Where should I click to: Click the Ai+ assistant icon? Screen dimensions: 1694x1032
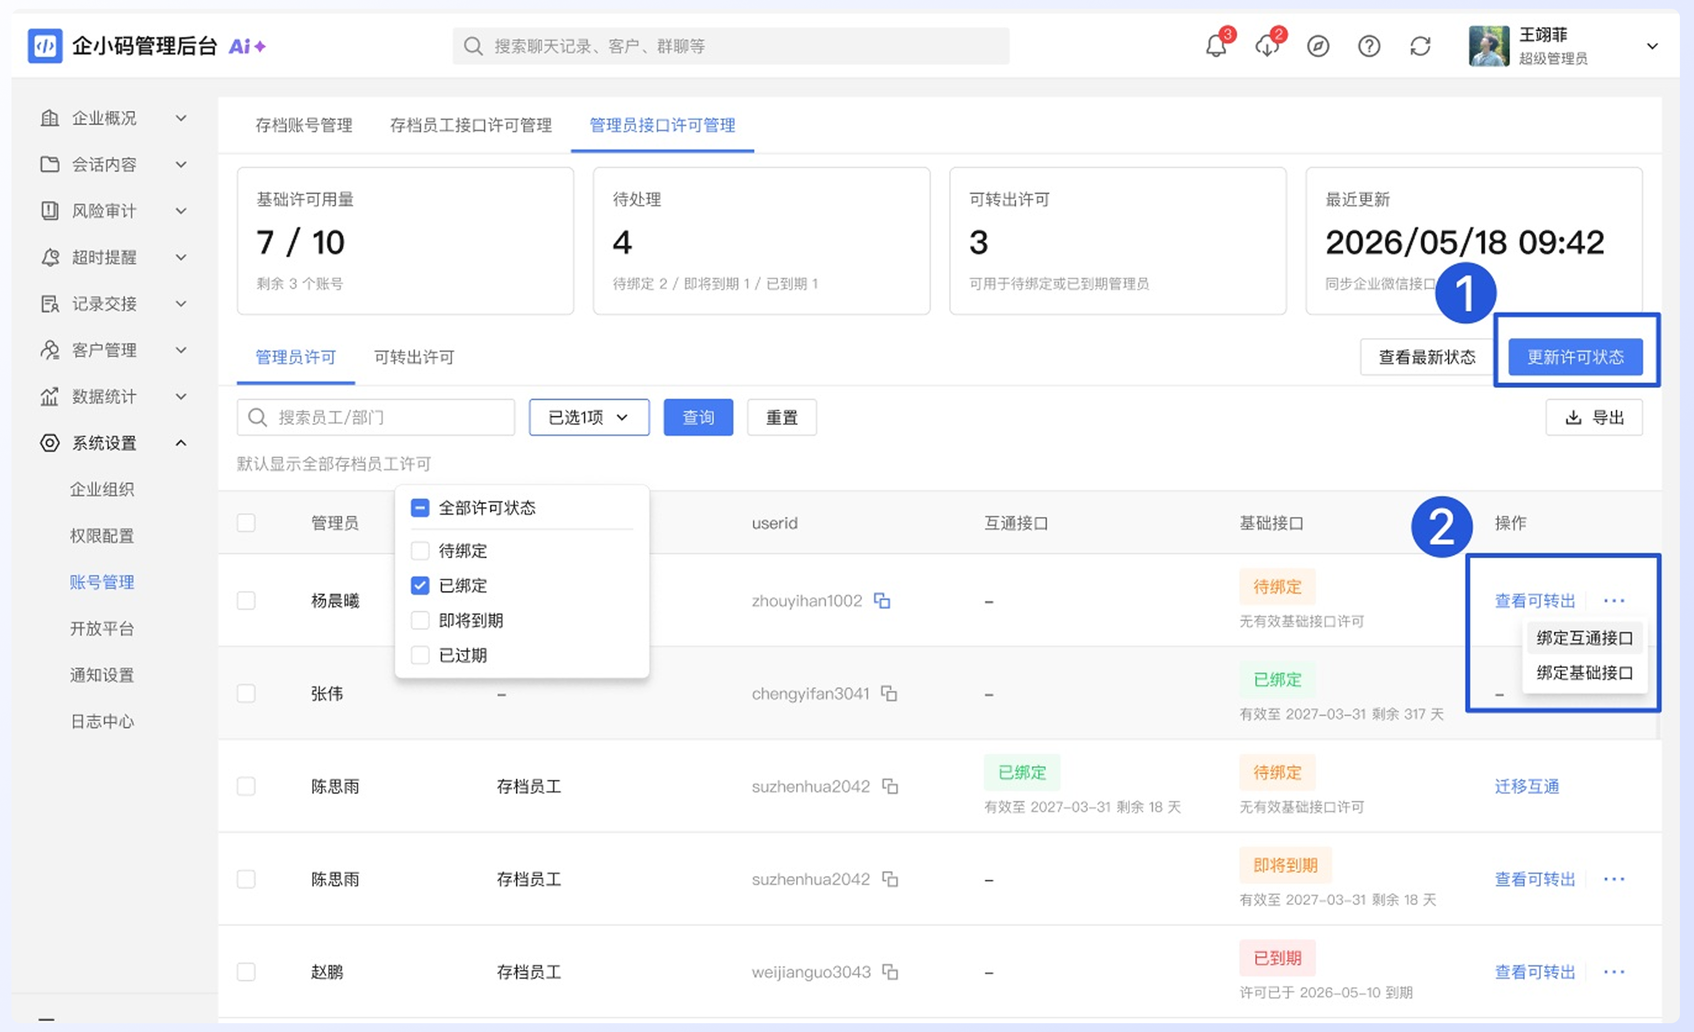click(x=247, y=46)
